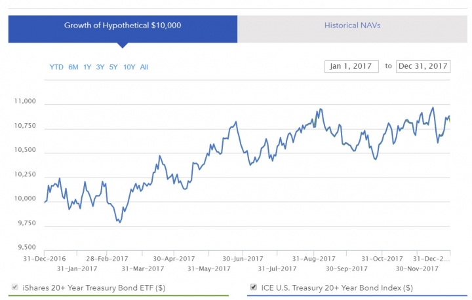Choose the YTD time range
Screen dimensions: 472x300
coord(56,67)
